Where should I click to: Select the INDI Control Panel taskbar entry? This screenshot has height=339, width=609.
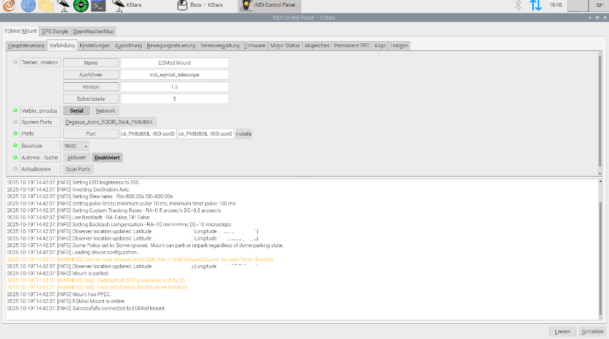[270, 6]
